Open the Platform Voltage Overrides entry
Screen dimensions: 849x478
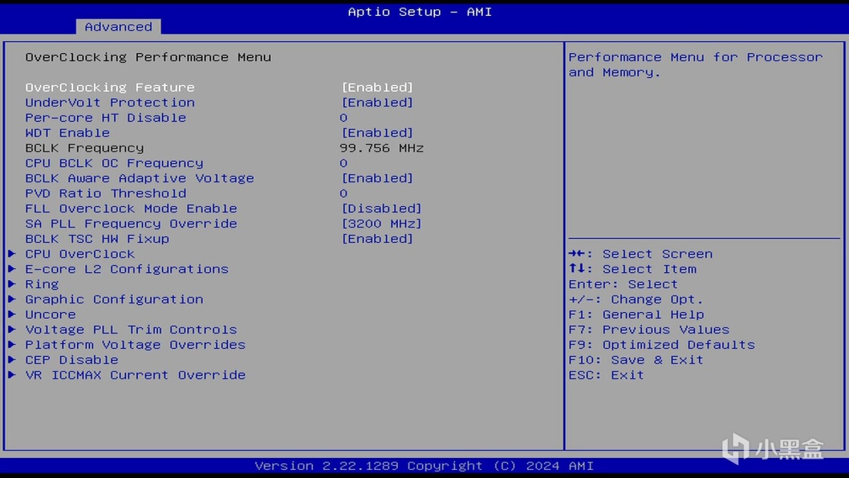click(135, 345)
